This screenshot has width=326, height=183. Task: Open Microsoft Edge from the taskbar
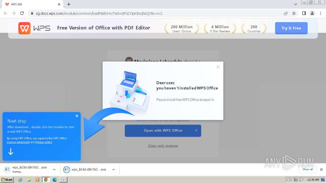[55, 180]
